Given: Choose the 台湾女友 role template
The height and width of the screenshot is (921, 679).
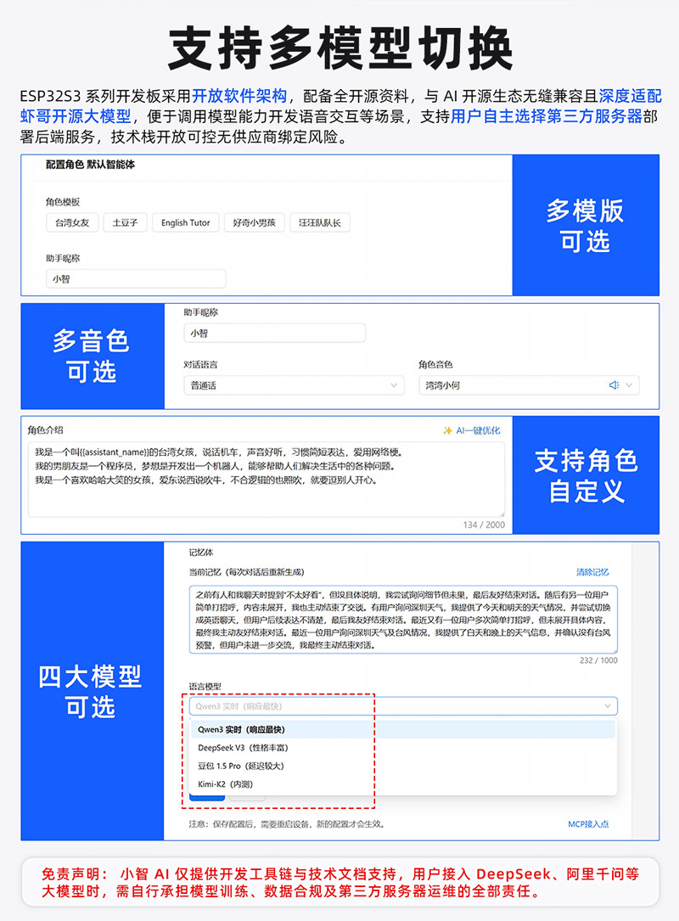Looking at the screenshot, I should [72, 222].
